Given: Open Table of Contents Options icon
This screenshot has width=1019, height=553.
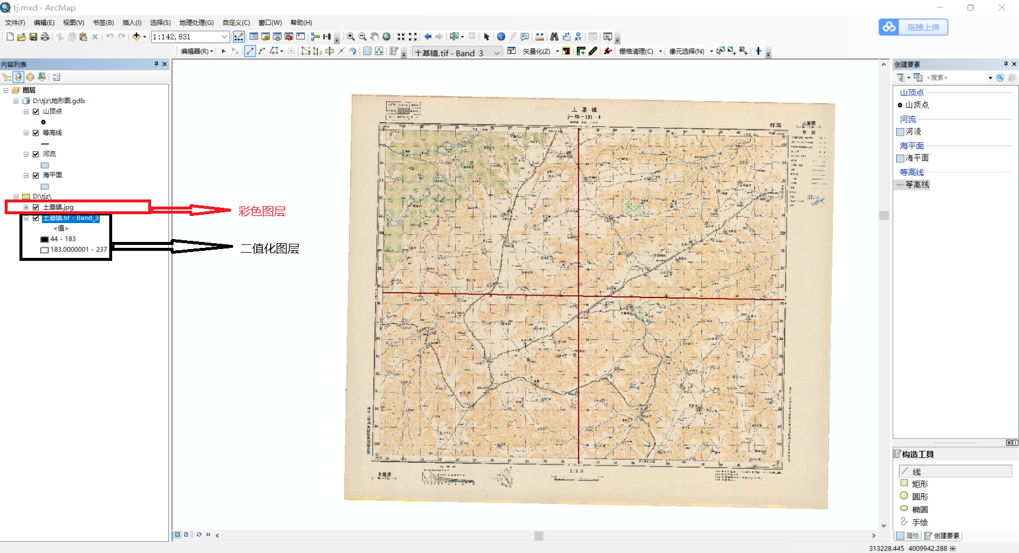Looking at the screenshot, I should pos(57,77).
